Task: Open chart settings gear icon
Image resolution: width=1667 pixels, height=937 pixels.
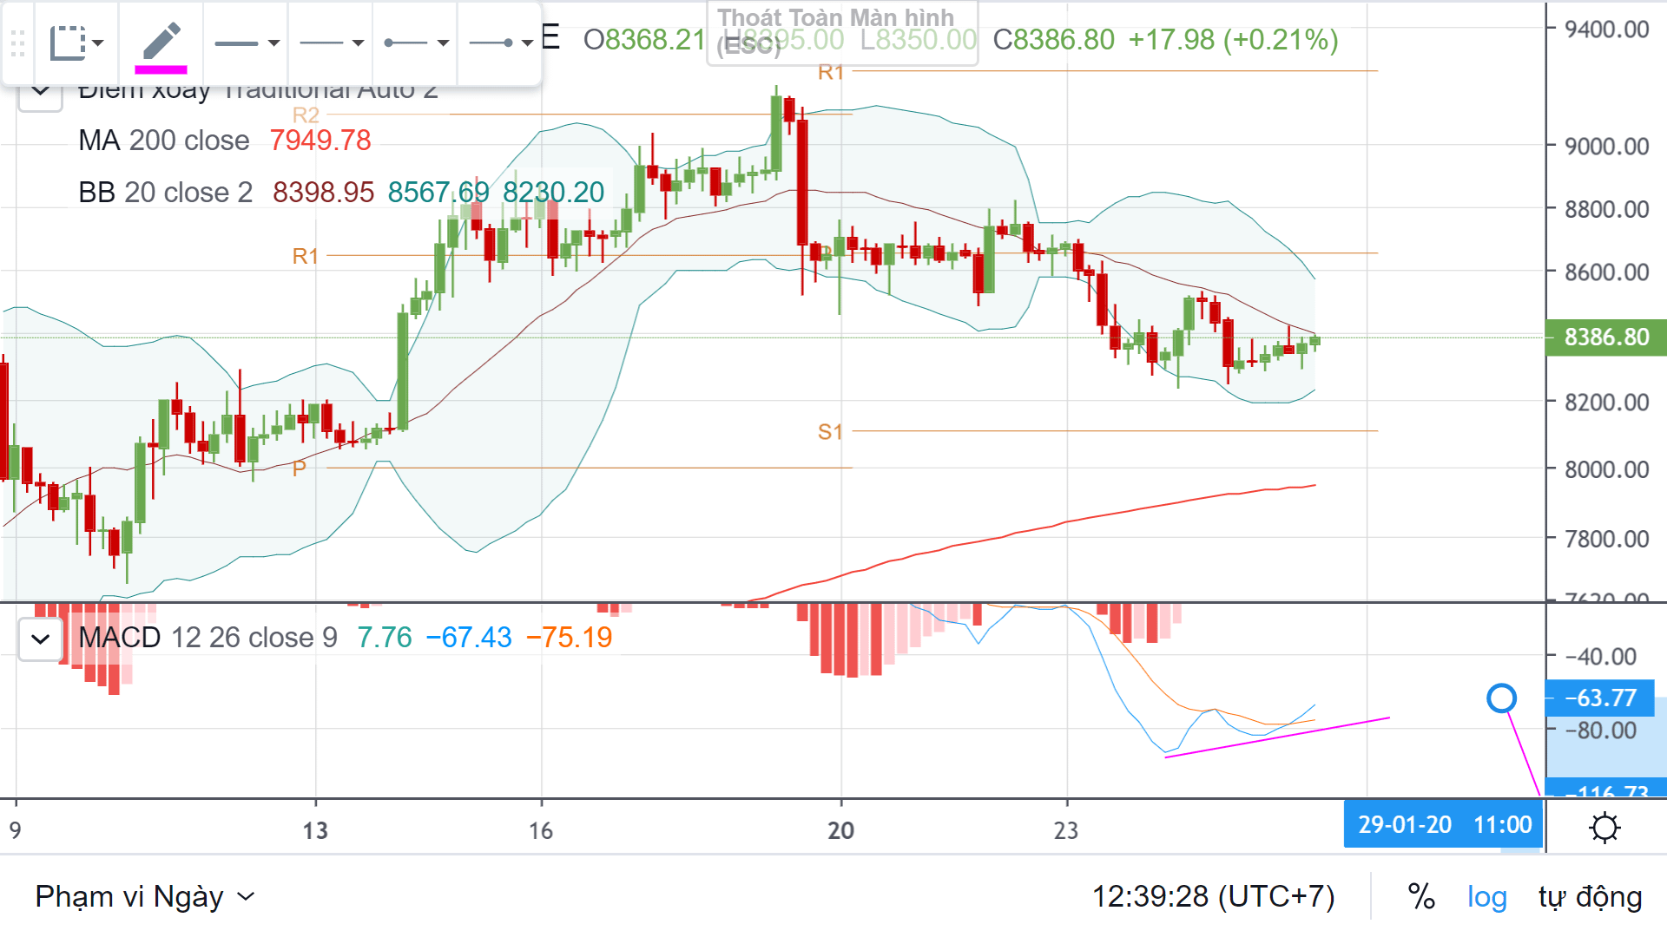Action: (x=1604, y=827)
